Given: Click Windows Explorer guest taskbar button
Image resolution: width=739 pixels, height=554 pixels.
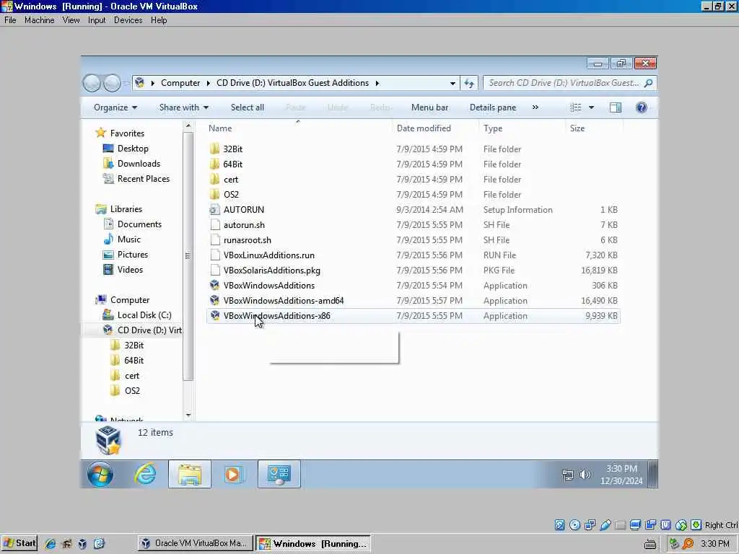Looking at the screenshot, I should tap(190, 474).
